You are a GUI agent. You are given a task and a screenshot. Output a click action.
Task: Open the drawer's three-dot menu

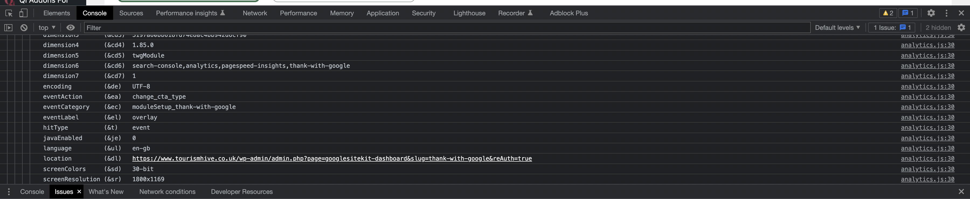(x=9, y=191)
